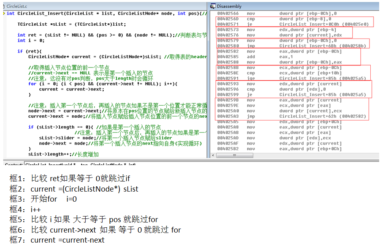Click the 'add eax,1' instruction row
Viewport: 386px width, 245px height.
coord(255,57)
